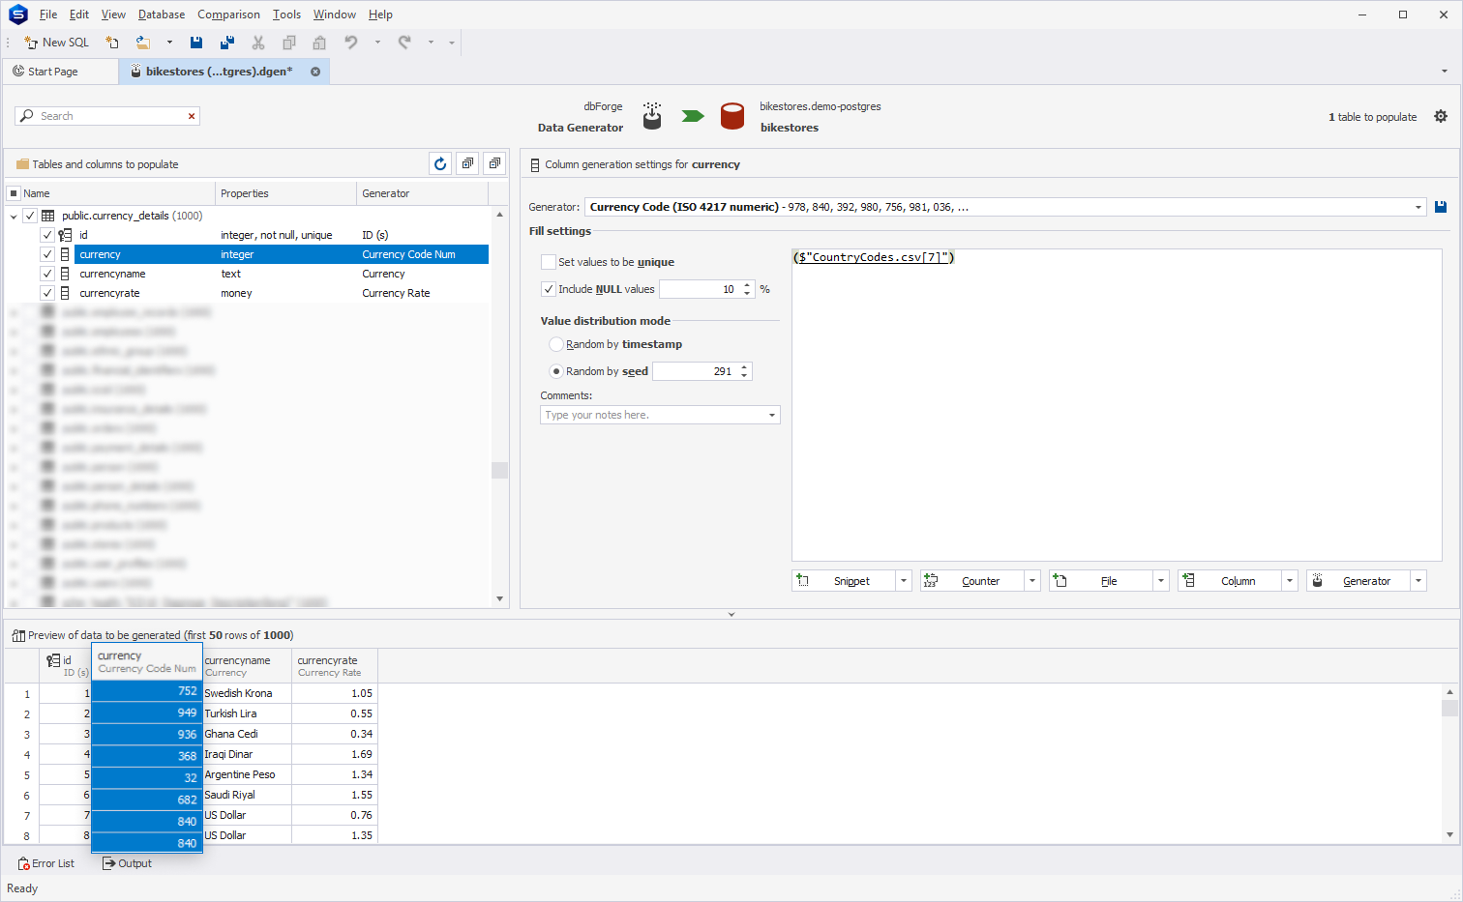
Task: Click the Undo arrow icon
Action: coord(351,43)
